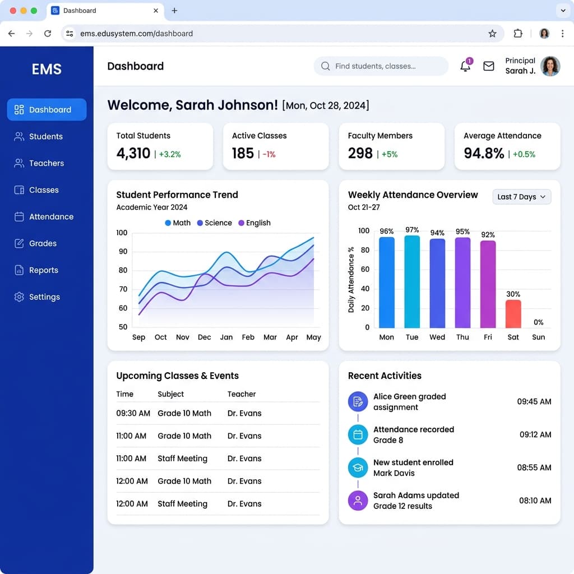Image resolution: width=574 pixels, height=574 pixels.
Task: Open the Total Students card
Action: click(x=160, y=146)
